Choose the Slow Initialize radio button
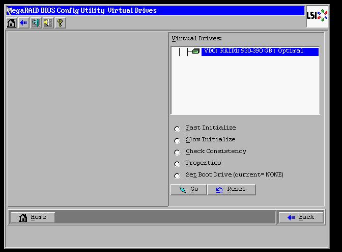 (177, 141)
